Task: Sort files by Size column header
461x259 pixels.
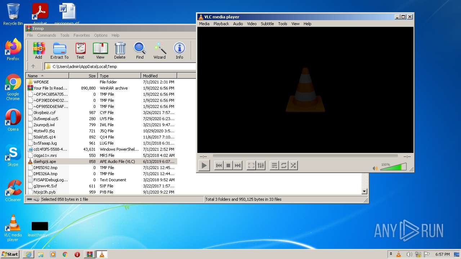Action: (84, 76)
